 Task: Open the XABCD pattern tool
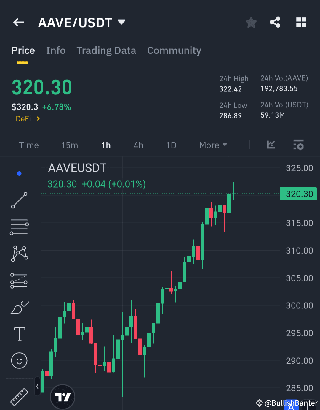coord(19,253)
